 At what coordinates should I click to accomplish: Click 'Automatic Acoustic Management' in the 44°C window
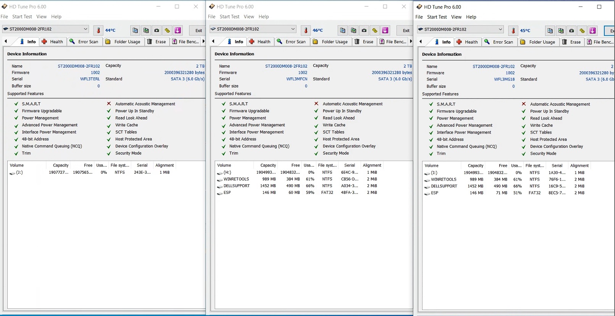[x=145, y=104]
